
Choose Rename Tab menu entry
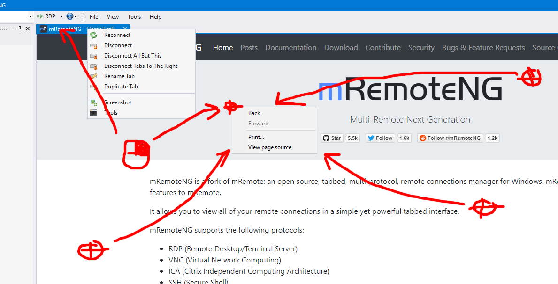141,76
